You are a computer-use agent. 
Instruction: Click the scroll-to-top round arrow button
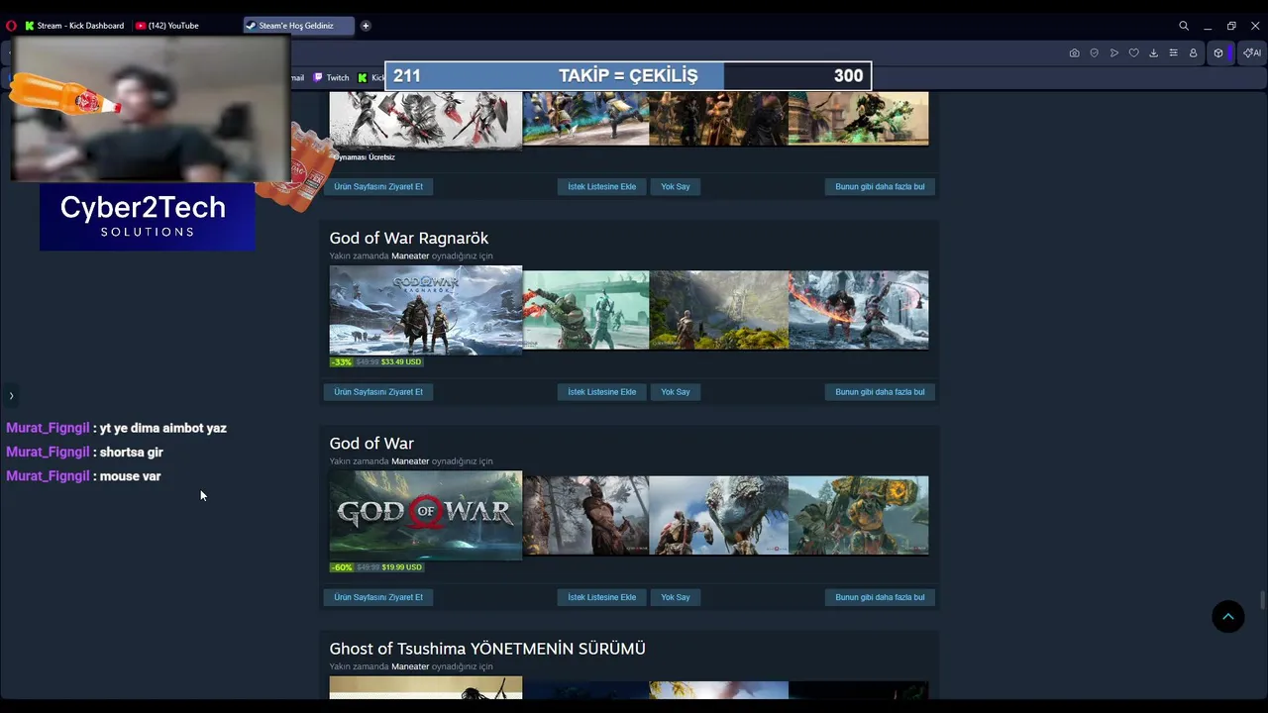click(x=1228, y=616)
